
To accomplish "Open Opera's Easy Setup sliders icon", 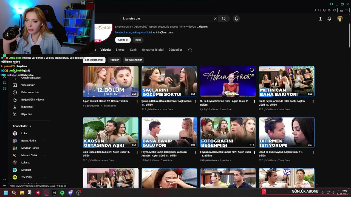I will pyautogui.click(x=346, y=10).
